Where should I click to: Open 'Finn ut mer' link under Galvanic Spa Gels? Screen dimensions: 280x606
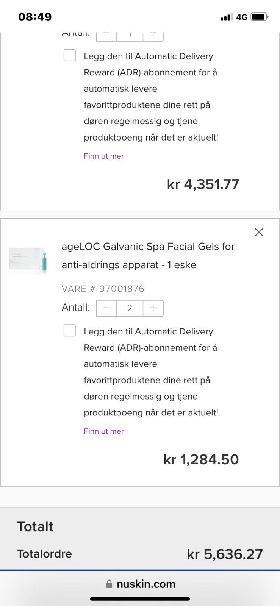tap(104, 431)
